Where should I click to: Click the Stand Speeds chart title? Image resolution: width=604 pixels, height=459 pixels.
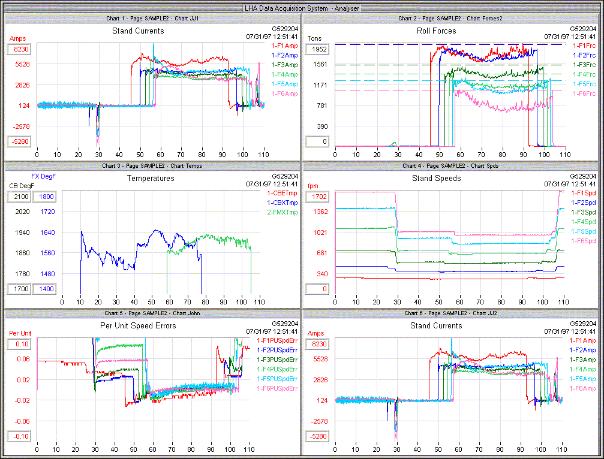tap(437, 178)
